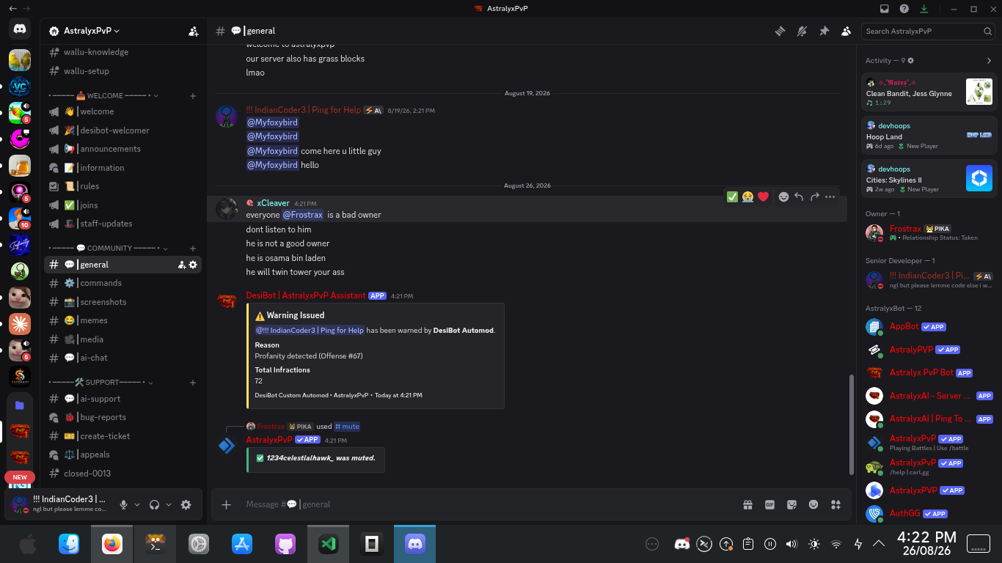Image resolution: width=1002 pixels, height=563 pixels.
Task: Open xCleaver's profile from username
Action: click(273, 203)
